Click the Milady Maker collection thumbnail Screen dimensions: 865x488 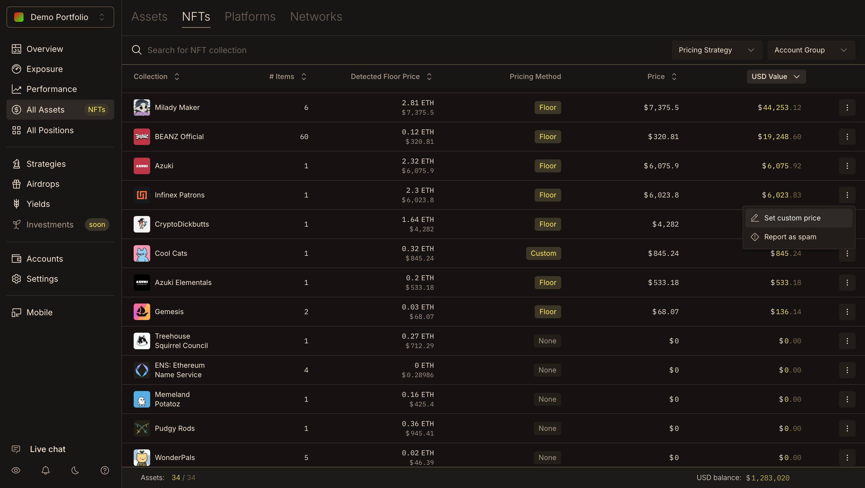point(142,108)
